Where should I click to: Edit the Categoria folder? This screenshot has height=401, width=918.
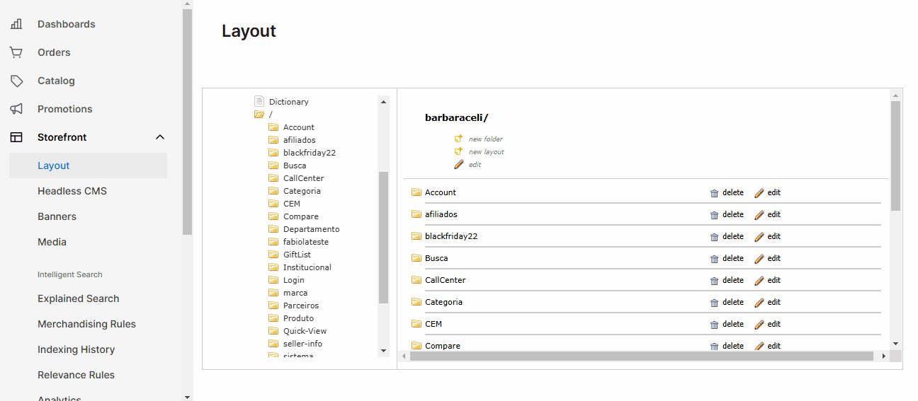pos(773,302)
